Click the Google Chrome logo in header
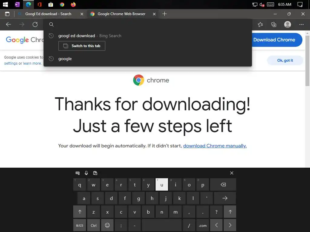310x232 pixels. coord(25,40)
